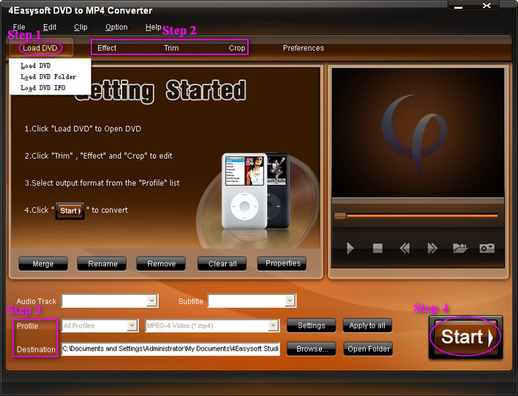The width and height of the screenshot is (518, 396).
Task: Open profile Settings
Action: [311, 326]
